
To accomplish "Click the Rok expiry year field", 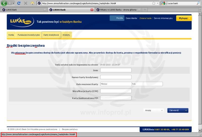I will (147, 84).
